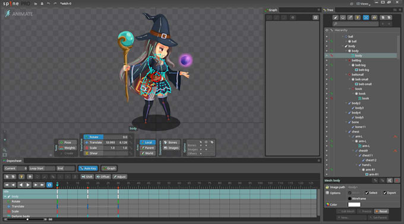Image resolution: width=404 pixels, height=224 pixels.
Task: Click the fit-to-view icon in viewport
Action: (x=5, y=155)
